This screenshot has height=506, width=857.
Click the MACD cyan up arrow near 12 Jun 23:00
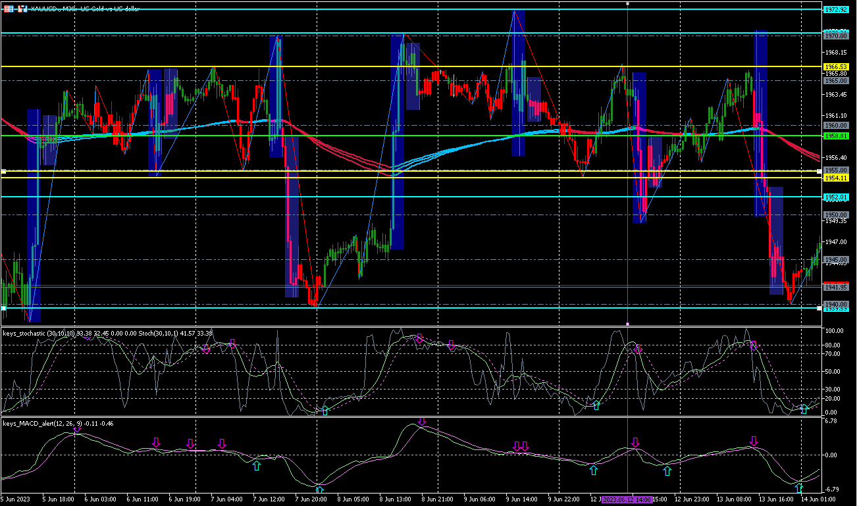pyautogui.click(x=667, y=470)
